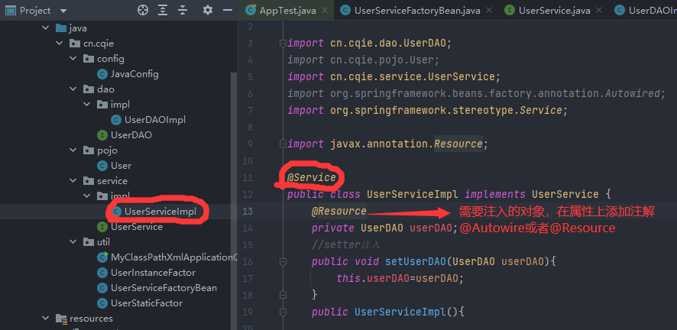Switch to UserServiceFactoryBean.java tab

[417, 11]
